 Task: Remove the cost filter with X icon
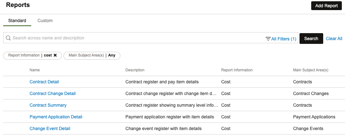tap(55, 56)
